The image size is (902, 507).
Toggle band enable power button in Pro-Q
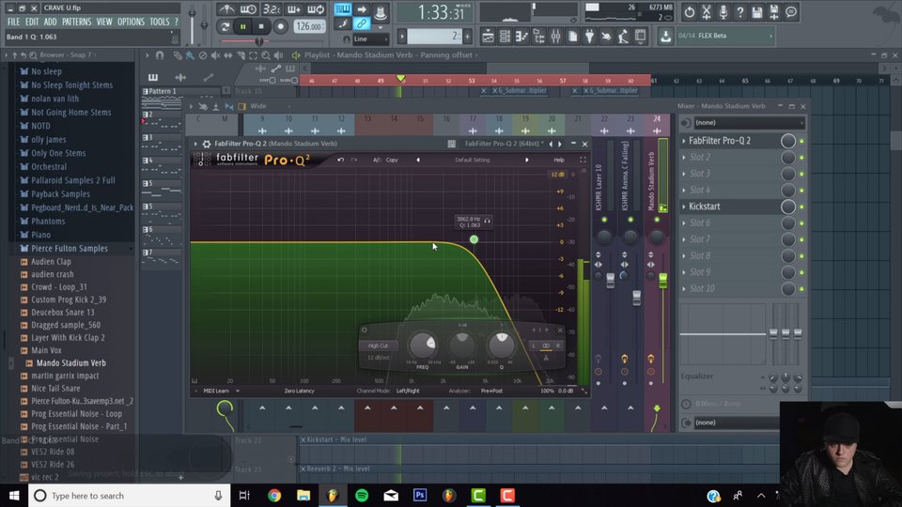365,330
